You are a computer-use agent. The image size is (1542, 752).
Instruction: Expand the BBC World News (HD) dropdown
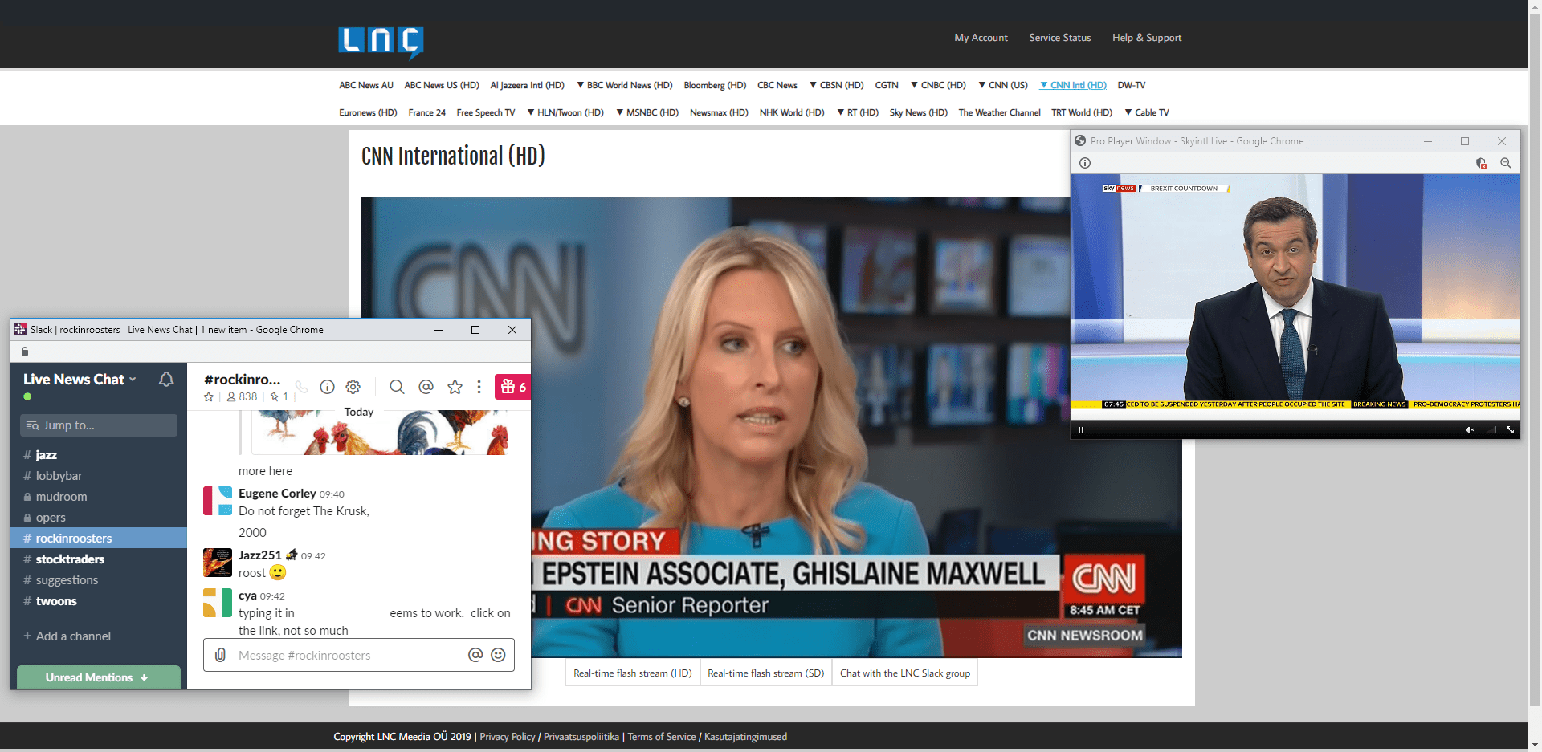(624, 85)
